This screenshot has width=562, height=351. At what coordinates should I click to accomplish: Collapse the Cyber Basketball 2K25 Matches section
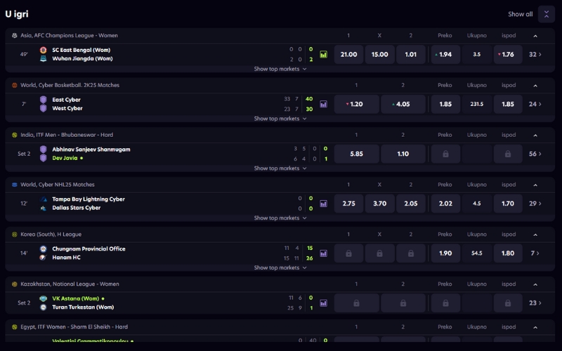pos(535,85)
